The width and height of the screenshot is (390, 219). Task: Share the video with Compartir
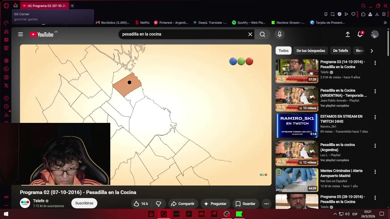point(183,204)
